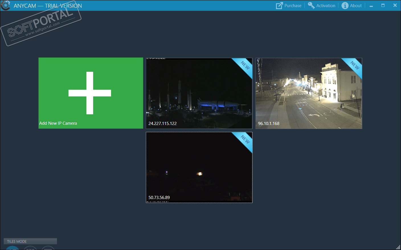
Task: Click the 24.227.115.122 IP address label
Action: coord(163,124)
